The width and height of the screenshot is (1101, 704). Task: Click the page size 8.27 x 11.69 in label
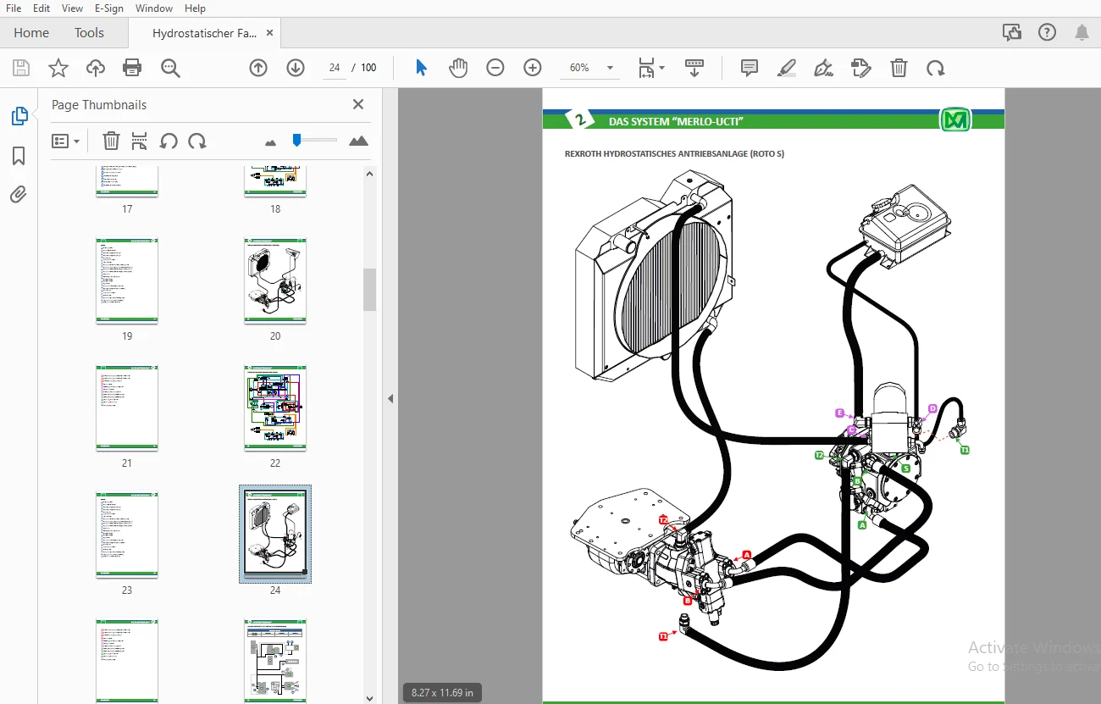pos(442,693)
